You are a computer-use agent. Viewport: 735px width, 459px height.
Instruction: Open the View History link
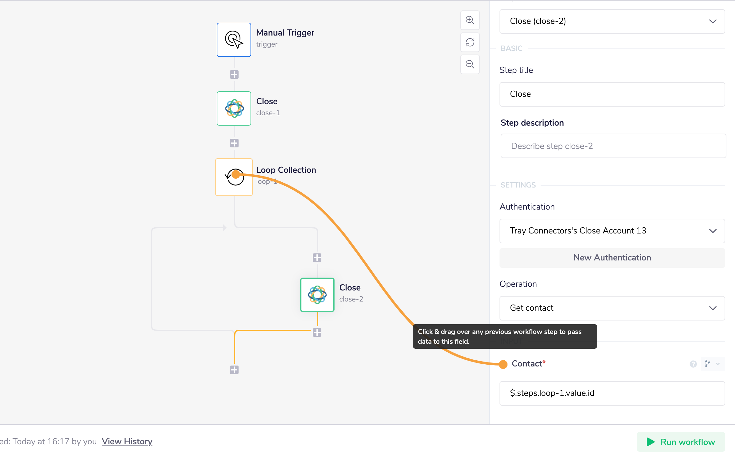click(x=127, y=441)
